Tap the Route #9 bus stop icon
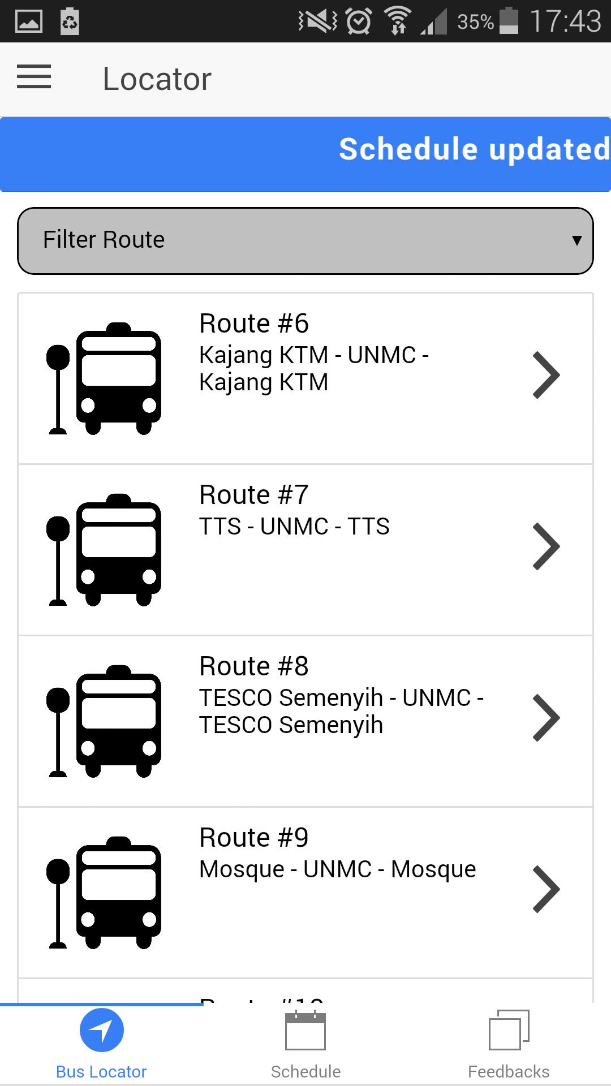This screenshot has width=611, height=1086. point(104,893)
